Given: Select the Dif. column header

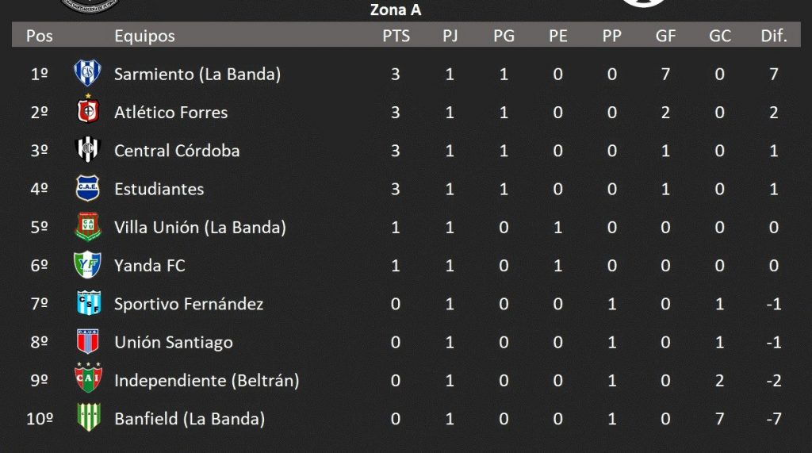Looking at the screenshot, I should 774,36.
